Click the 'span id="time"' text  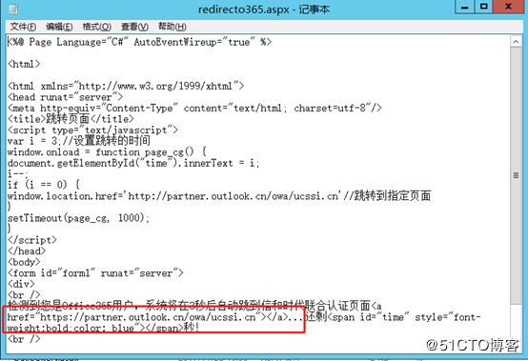click(371, 317)
